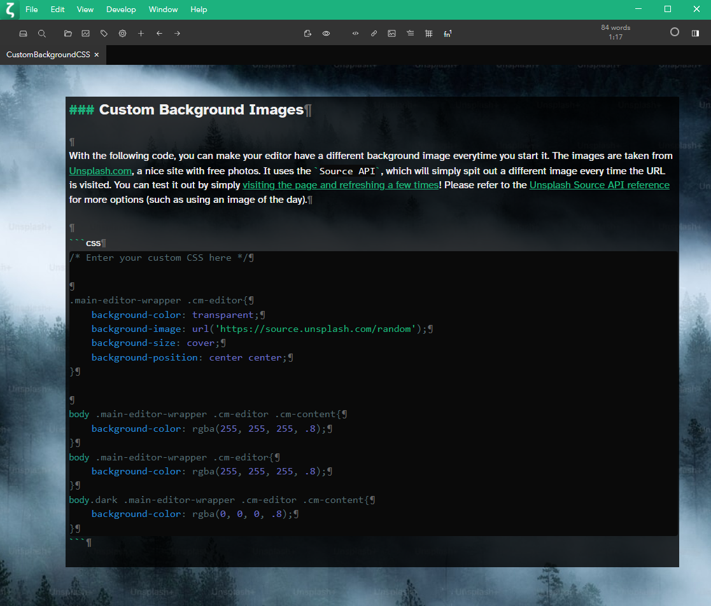Open the View menu

pyautogui.click(x=85, y=10)
